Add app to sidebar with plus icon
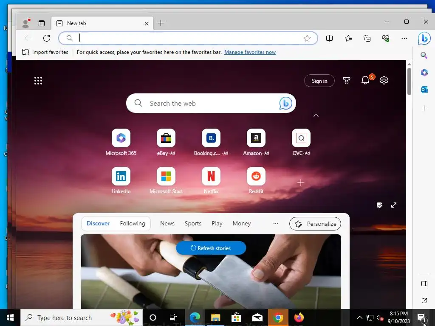The width and height of the screenshot is (435, 326). [x=424, y=108]
